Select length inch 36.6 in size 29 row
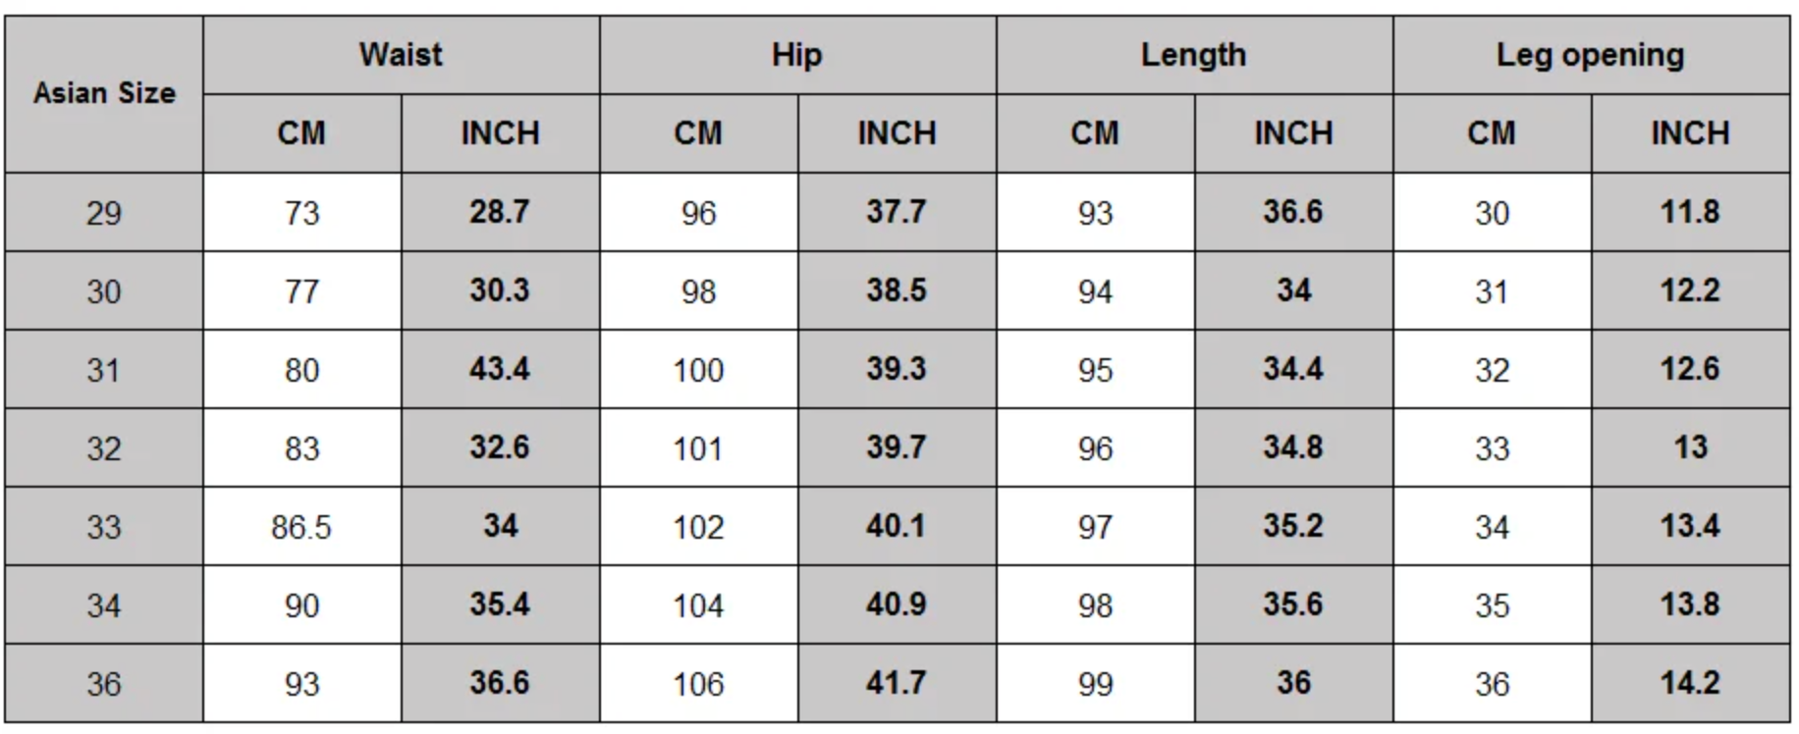This screenshot has height=734, width=1799. click(1292, 212)
